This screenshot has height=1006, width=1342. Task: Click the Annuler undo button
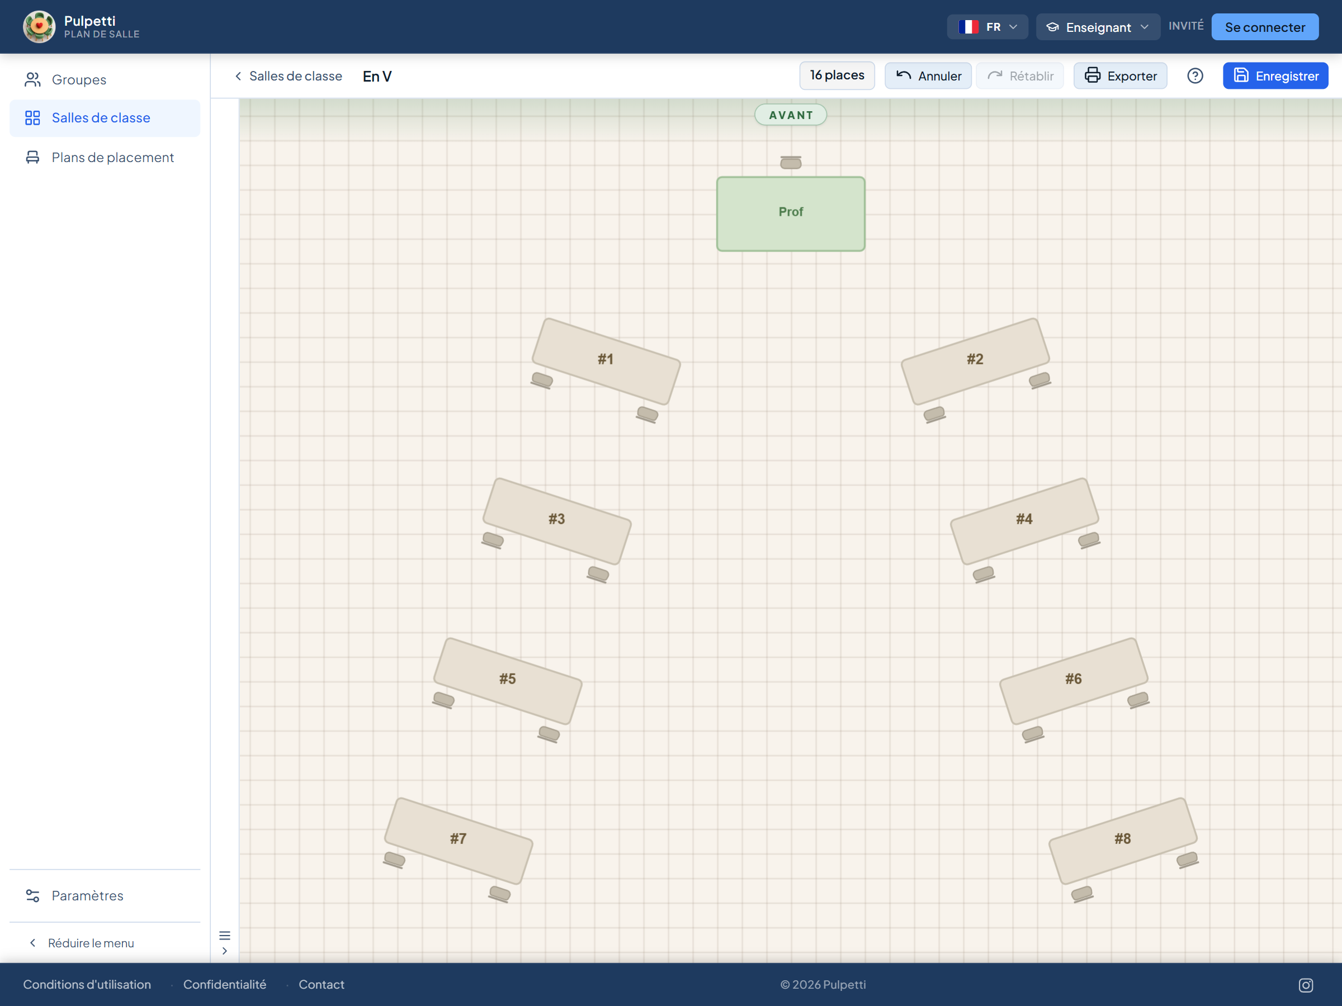pos(928,76)
